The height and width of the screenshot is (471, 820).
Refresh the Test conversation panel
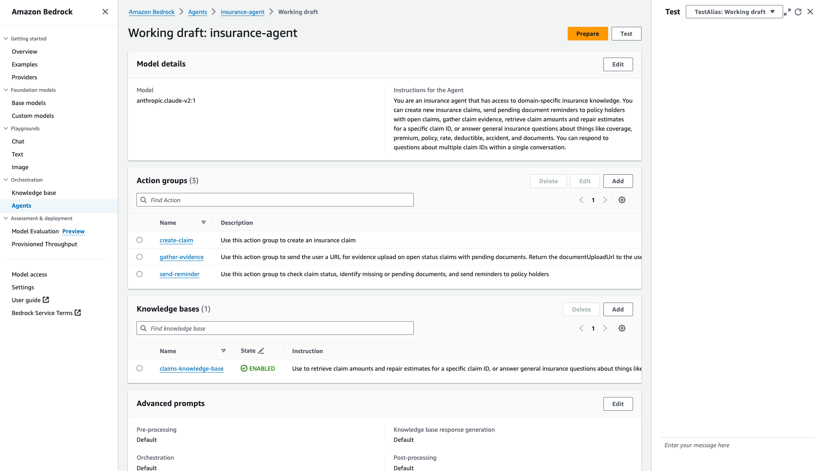pyautogui.click(x=798, y=12)
